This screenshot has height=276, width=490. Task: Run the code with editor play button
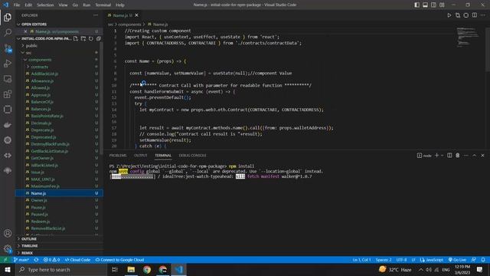coord(449,15)
